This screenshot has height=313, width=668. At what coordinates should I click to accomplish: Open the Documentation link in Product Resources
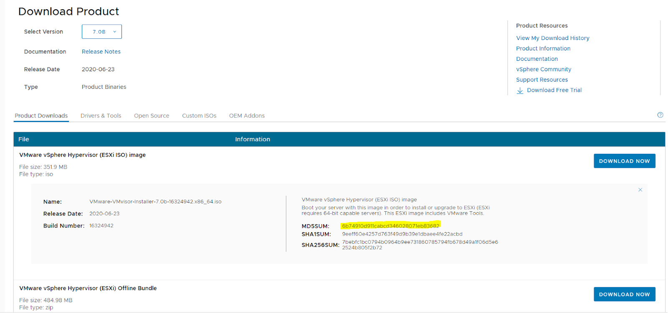point(537,59)
